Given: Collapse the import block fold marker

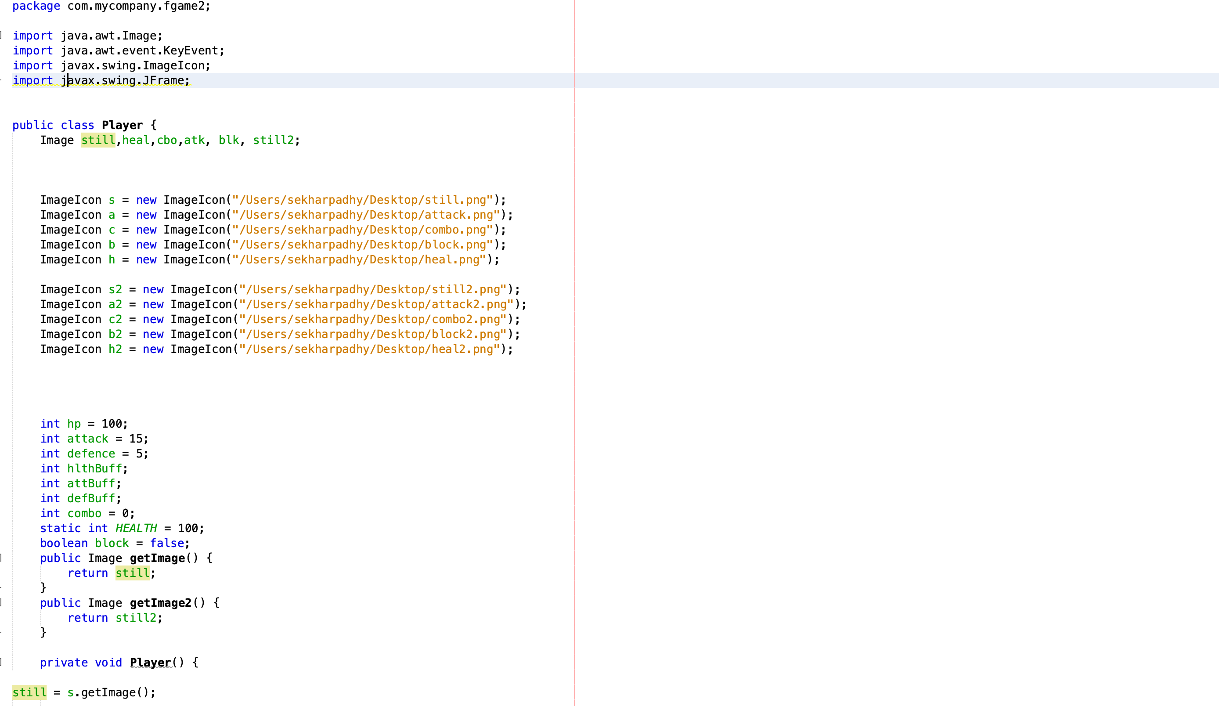Looking at the screenshot, I should pos(1,35).
